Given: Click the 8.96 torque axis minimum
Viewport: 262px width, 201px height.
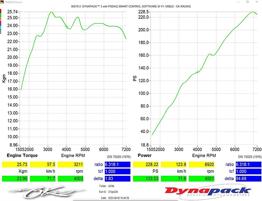Looking at the screenshot, I should point(14,145).
